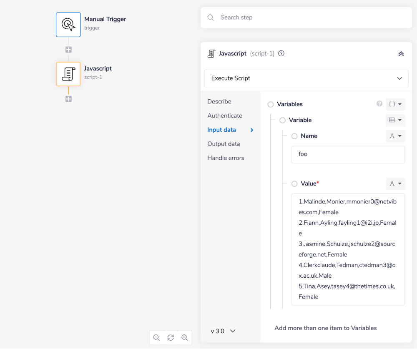The width and height of the screenshot is (417, 349).
Task: Select the Name radio button
Action: click(x=294, y=136)
